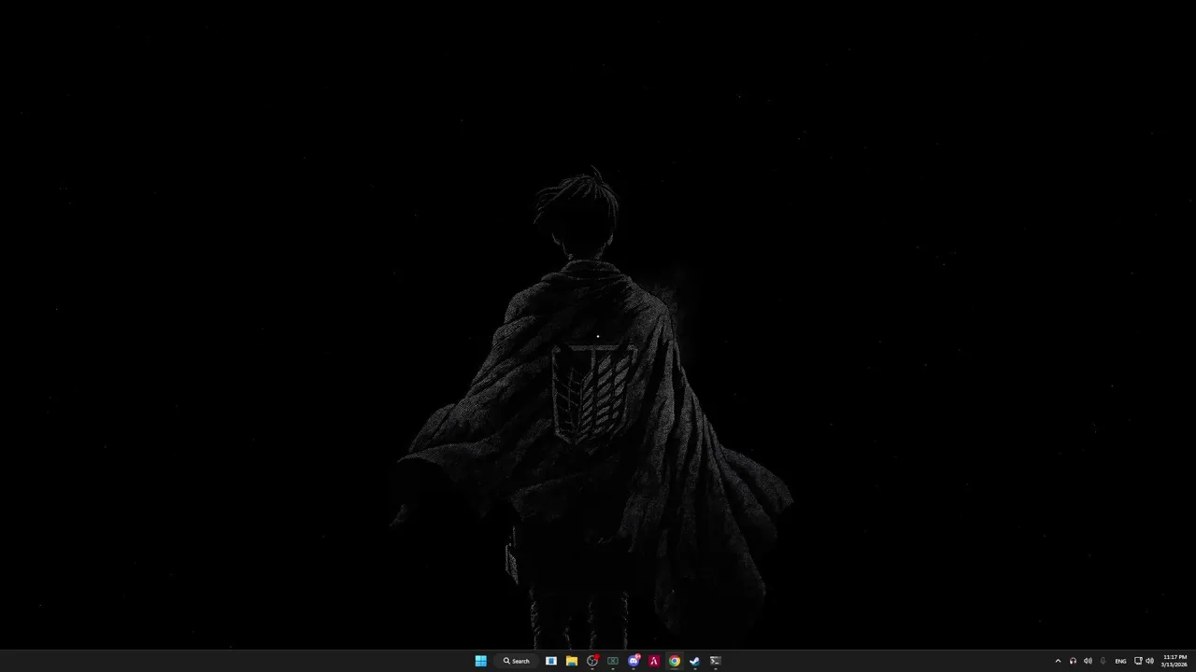The image size is (1196, 672).
Task: Open the network status tray icon
Action: (x=1138, y=661)
